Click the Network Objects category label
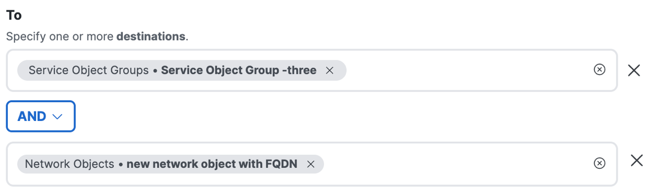 (69, 164)
